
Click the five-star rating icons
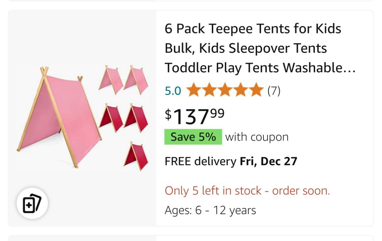coord(225,90)
